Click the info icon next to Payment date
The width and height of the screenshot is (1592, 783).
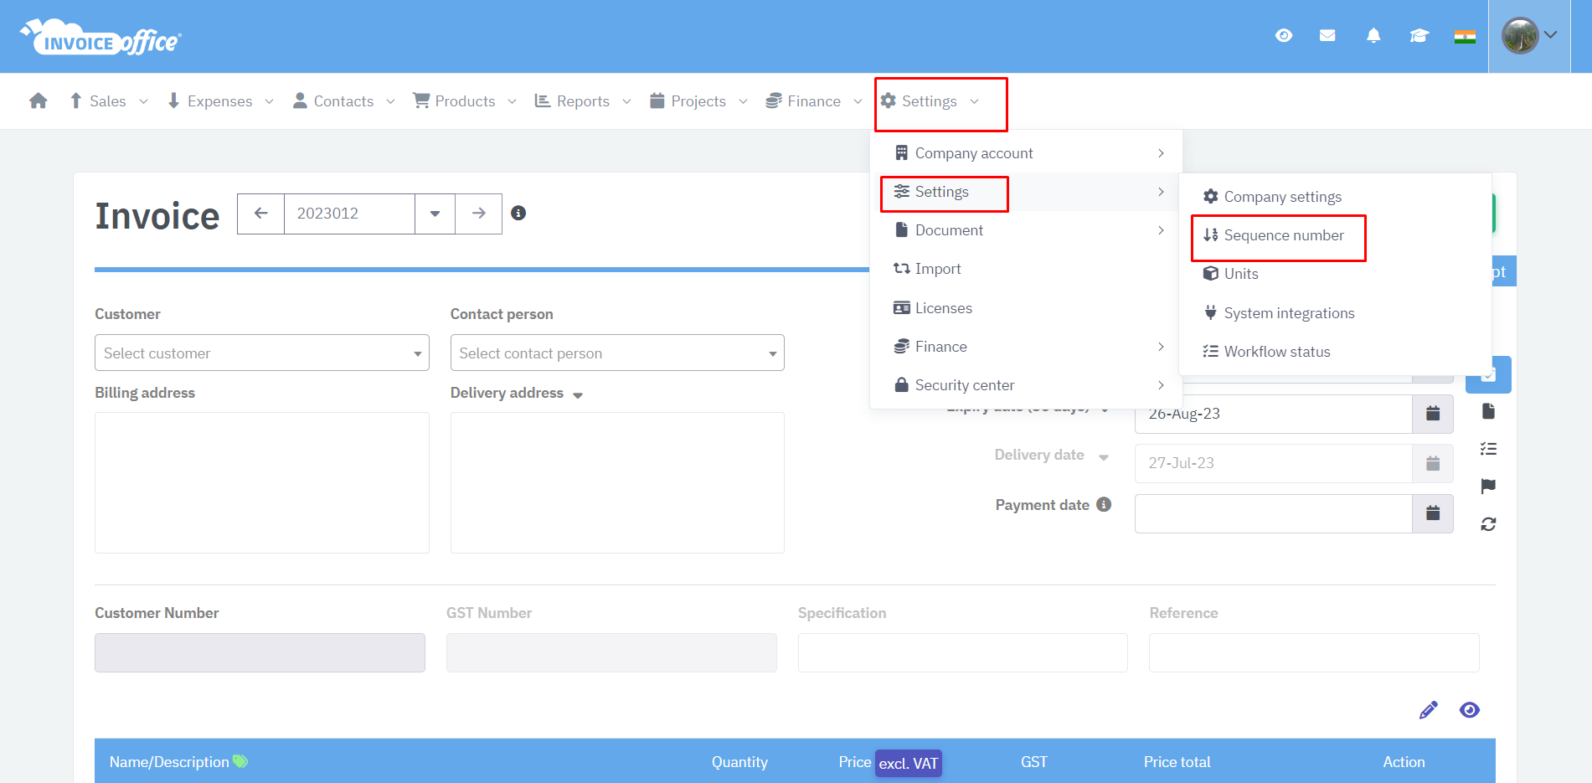pos(1105,504)
